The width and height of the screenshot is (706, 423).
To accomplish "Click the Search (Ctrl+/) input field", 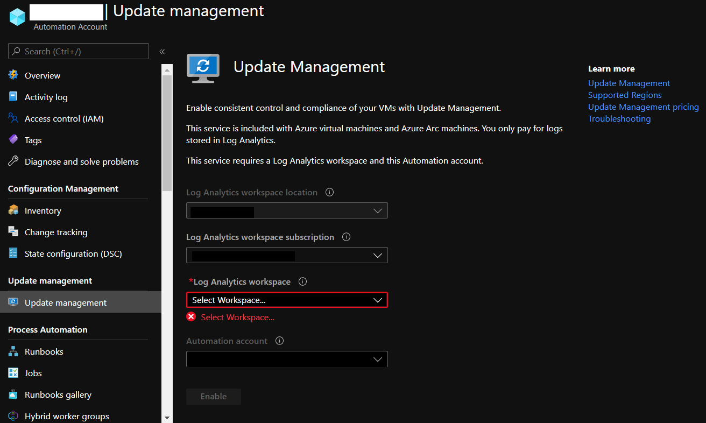I will coord(79,51).
